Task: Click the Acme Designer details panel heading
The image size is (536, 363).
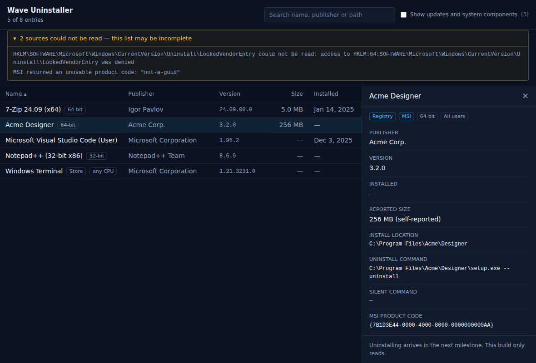Action: pyautogui.click(x=395, y=96)
